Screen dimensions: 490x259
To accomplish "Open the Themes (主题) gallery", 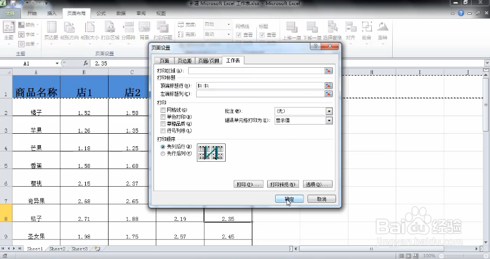I will [9, 31].
